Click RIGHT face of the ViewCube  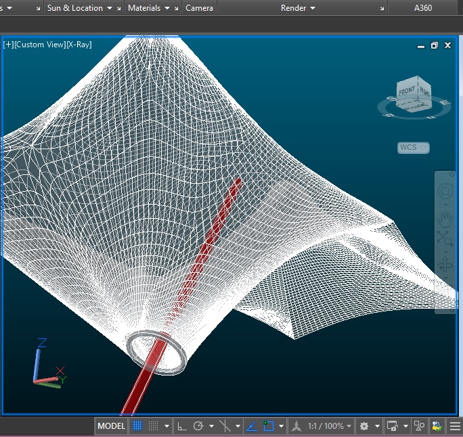pos(424,92)
